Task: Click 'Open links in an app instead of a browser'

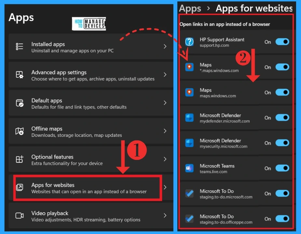Action: tap(225, 24)
